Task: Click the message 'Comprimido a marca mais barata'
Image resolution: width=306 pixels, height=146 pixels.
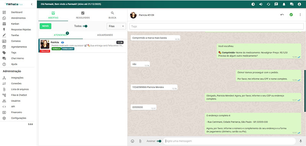Action: (155, 38)
